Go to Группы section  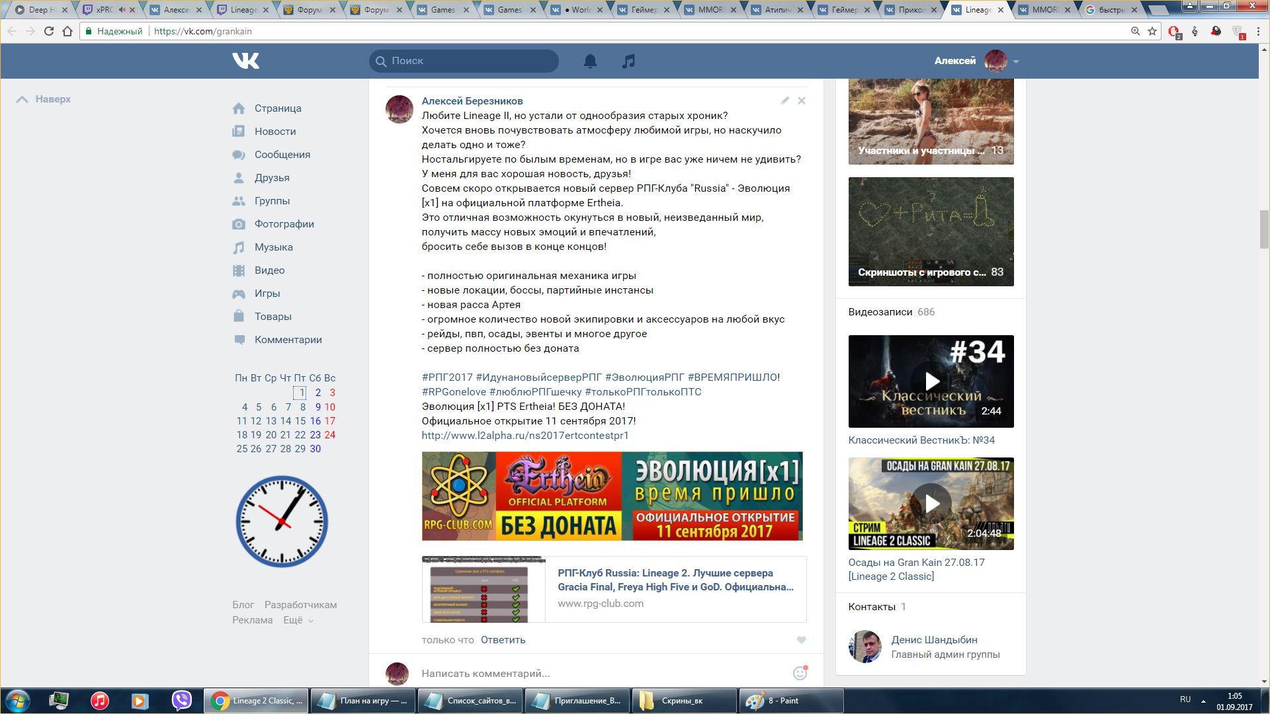click(272, 201)
